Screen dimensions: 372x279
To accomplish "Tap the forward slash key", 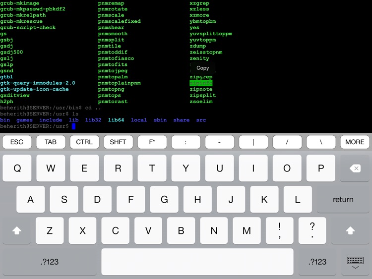I will pyautogui.click(x=287, y=142).
